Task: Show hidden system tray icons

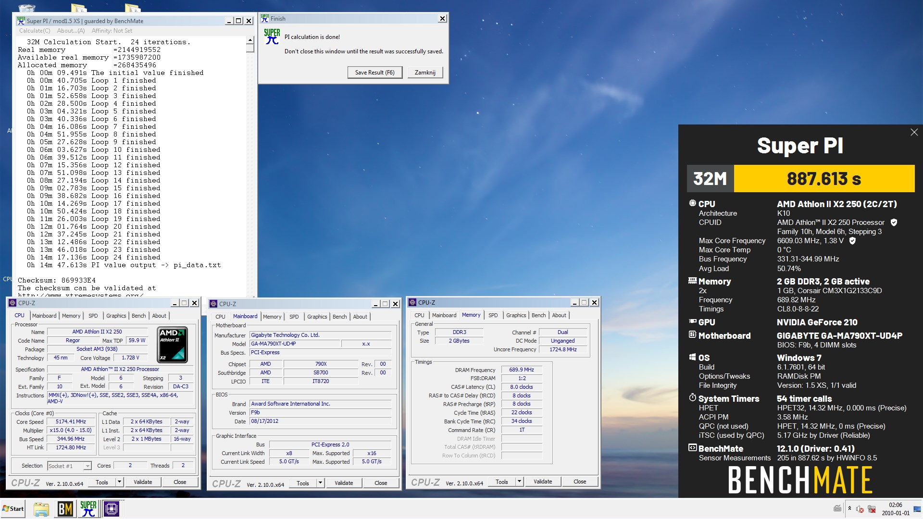Action: pos(849,508)
